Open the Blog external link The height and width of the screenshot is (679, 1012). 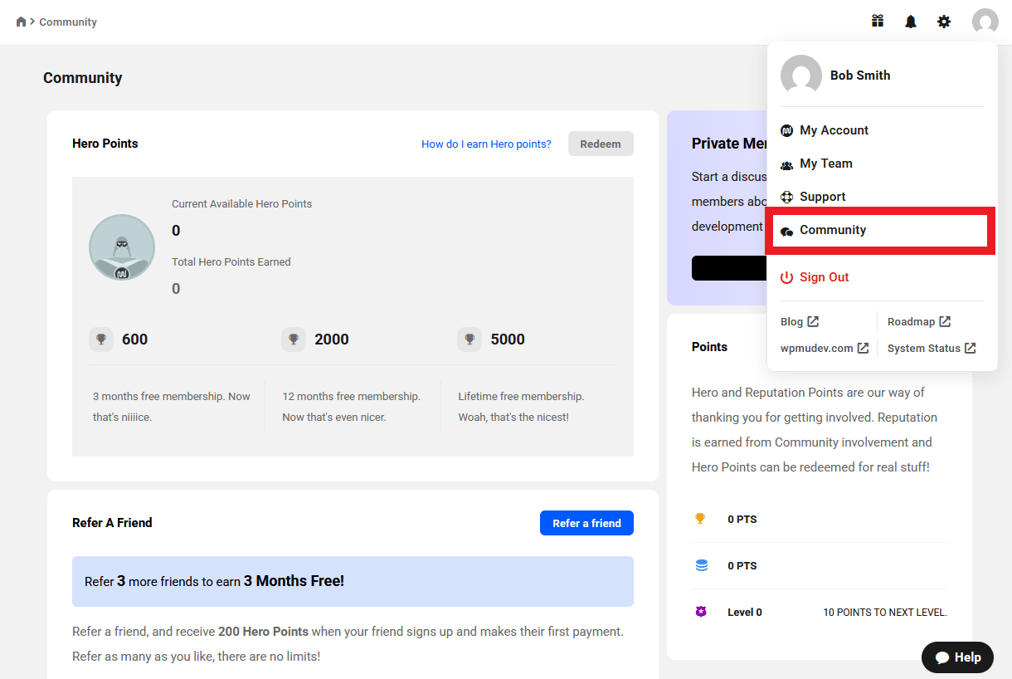[800, 321]
